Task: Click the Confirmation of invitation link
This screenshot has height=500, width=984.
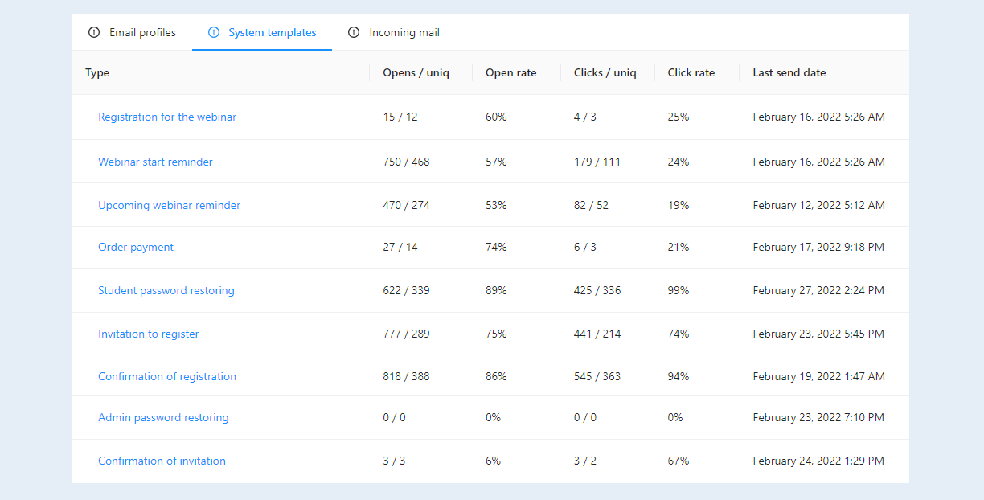Action: [162, 461]
